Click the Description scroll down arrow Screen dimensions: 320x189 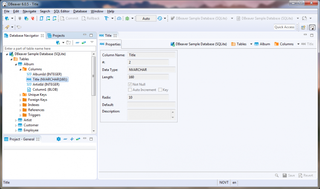[x=173, y=118]
